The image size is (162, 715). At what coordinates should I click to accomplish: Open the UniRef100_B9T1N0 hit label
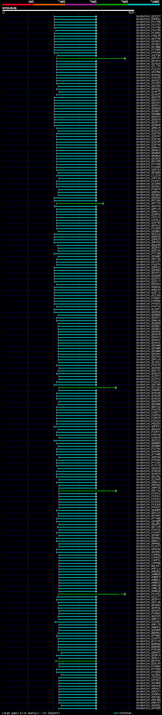[148, 200]
